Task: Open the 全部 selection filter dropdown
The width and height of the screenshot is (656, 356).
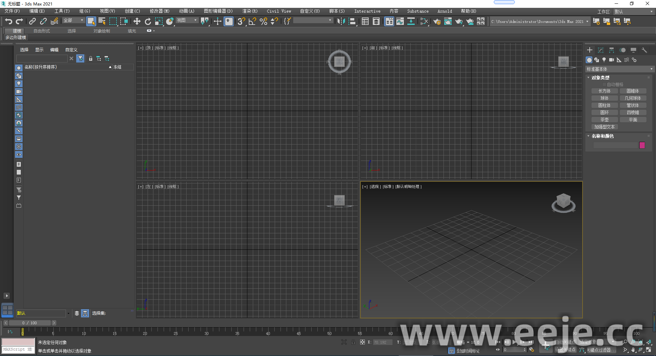Action: [x=73, y=20]
